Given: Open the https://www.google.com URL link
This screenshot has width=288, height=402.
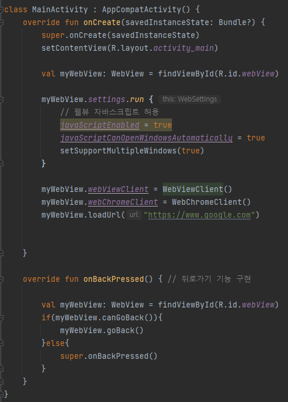Looking at the screenshot, I should point(199,215).
